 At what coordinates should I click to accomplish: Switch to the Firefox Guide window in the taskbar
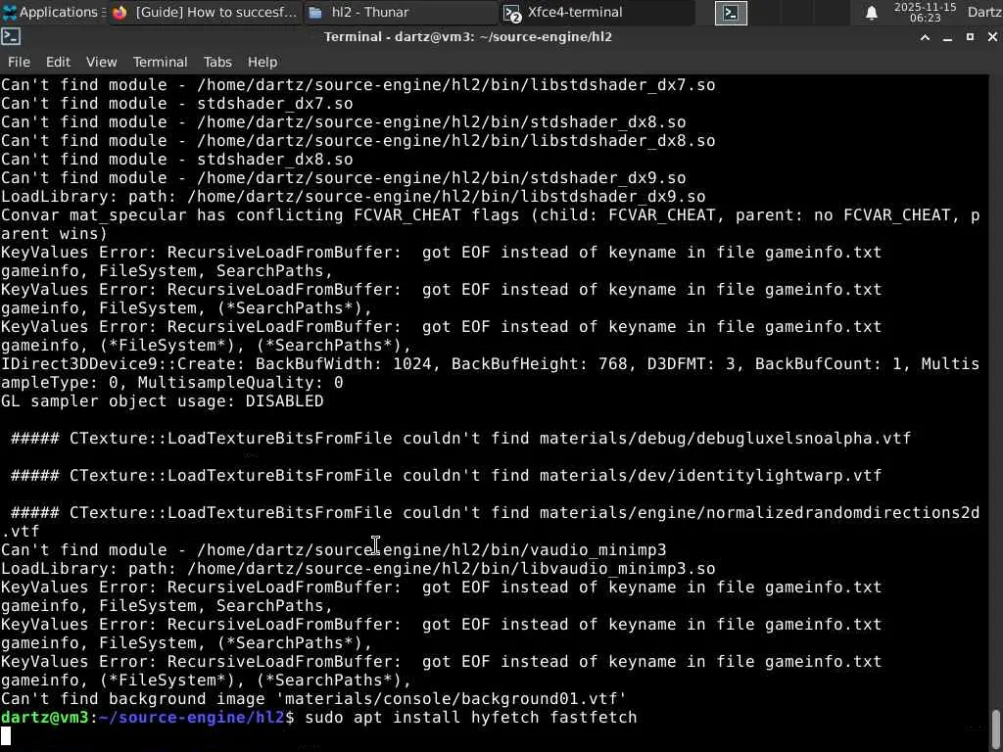tap(205, 12)
